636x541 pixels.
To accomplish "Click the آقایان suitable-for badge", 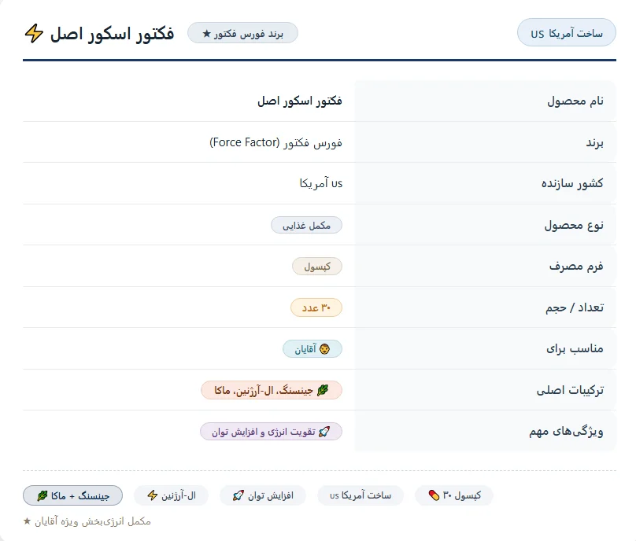I will pos(312,349).
